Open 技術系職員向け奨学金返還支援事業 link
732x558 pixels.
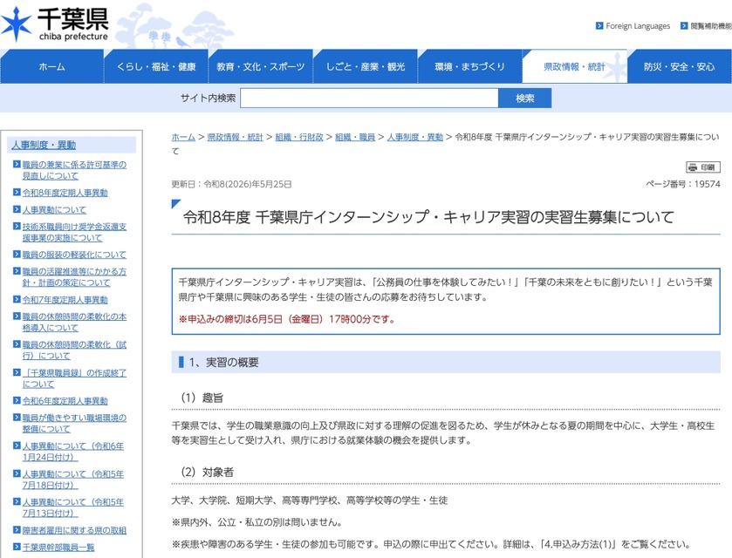74,232
